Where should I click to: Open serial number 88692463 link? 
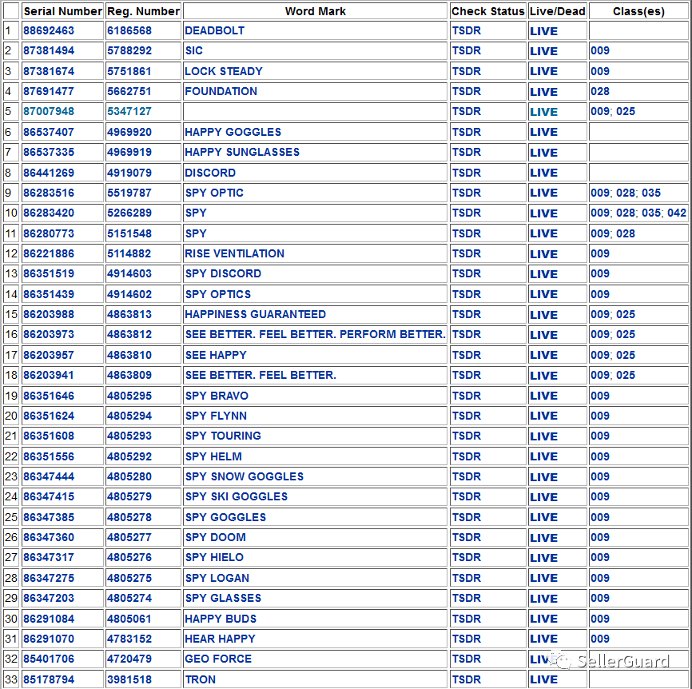pos(49,30)
